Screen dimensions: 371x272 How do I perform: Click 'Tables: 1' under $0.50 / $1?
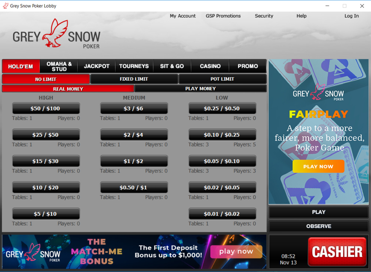110,197
